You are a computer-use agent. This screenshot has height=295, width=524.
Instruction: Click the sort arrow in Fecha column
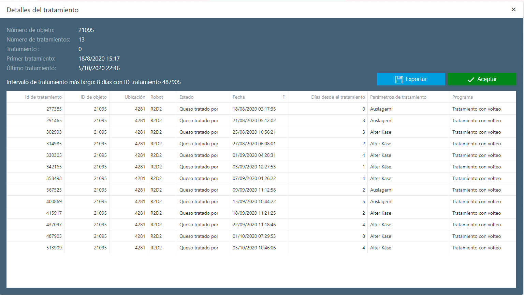[283, 97]
